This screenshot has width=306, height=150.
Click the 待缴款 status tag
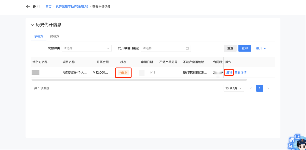pyautogui.click(x=123, y=72)
